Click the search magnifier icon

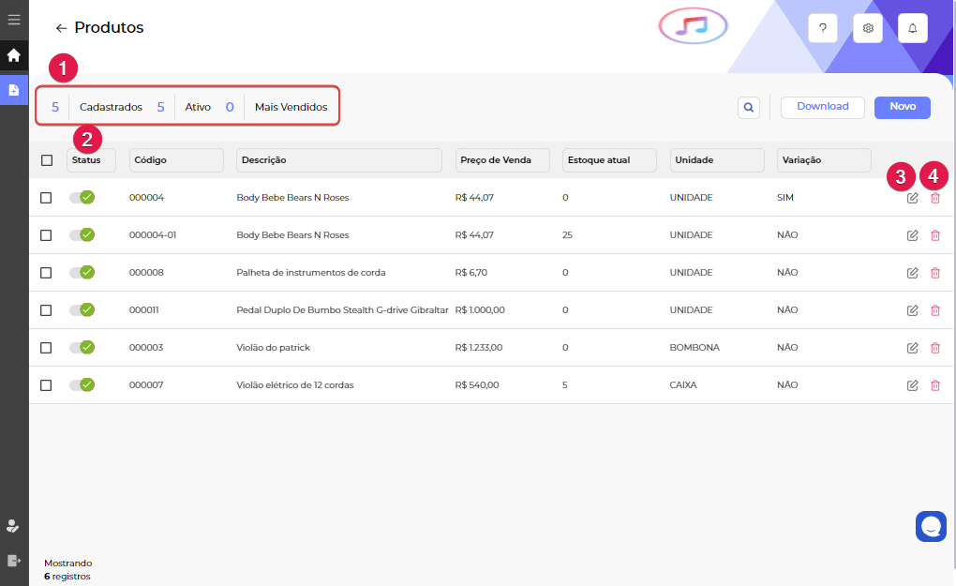point(749,108)
